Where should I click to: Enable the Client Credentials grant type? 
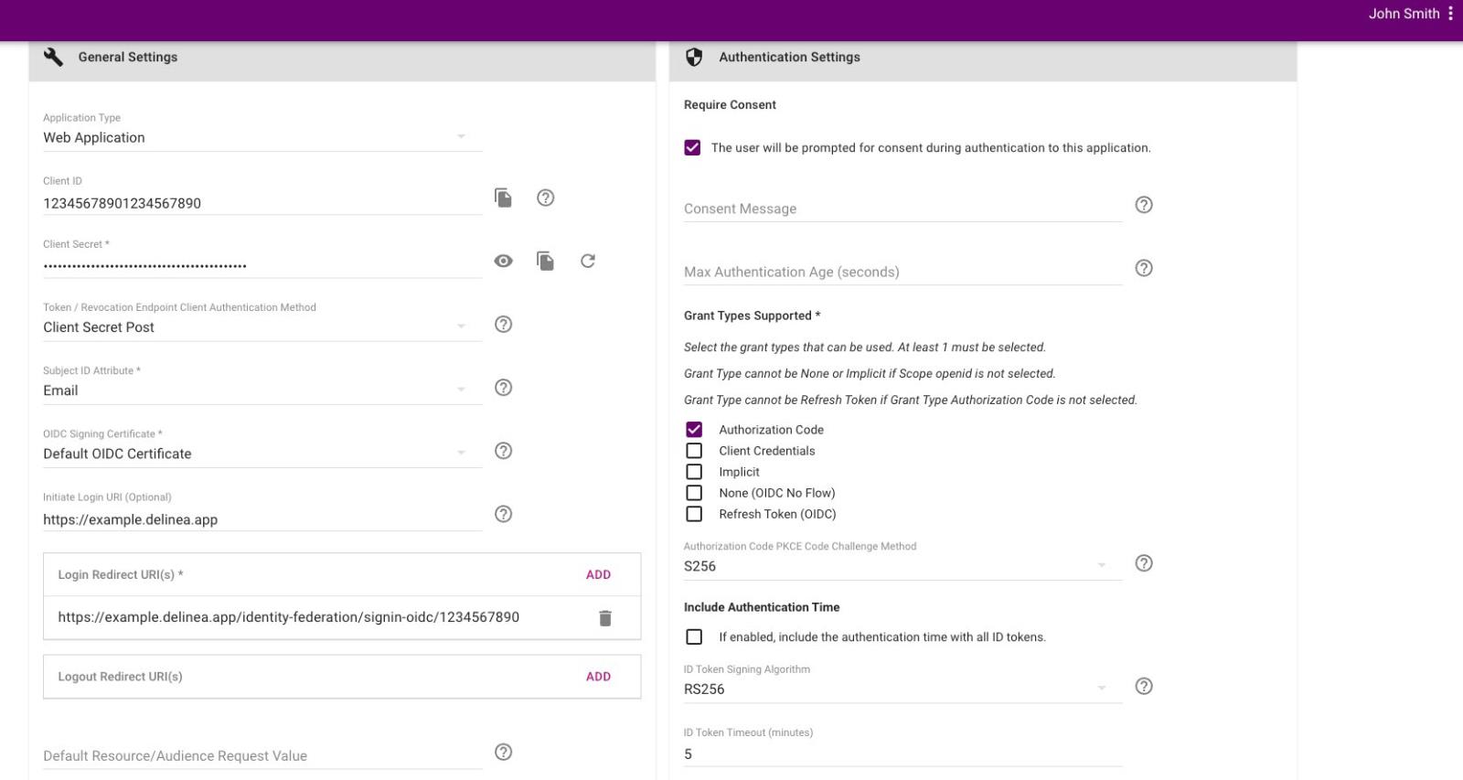click(694, 451)
